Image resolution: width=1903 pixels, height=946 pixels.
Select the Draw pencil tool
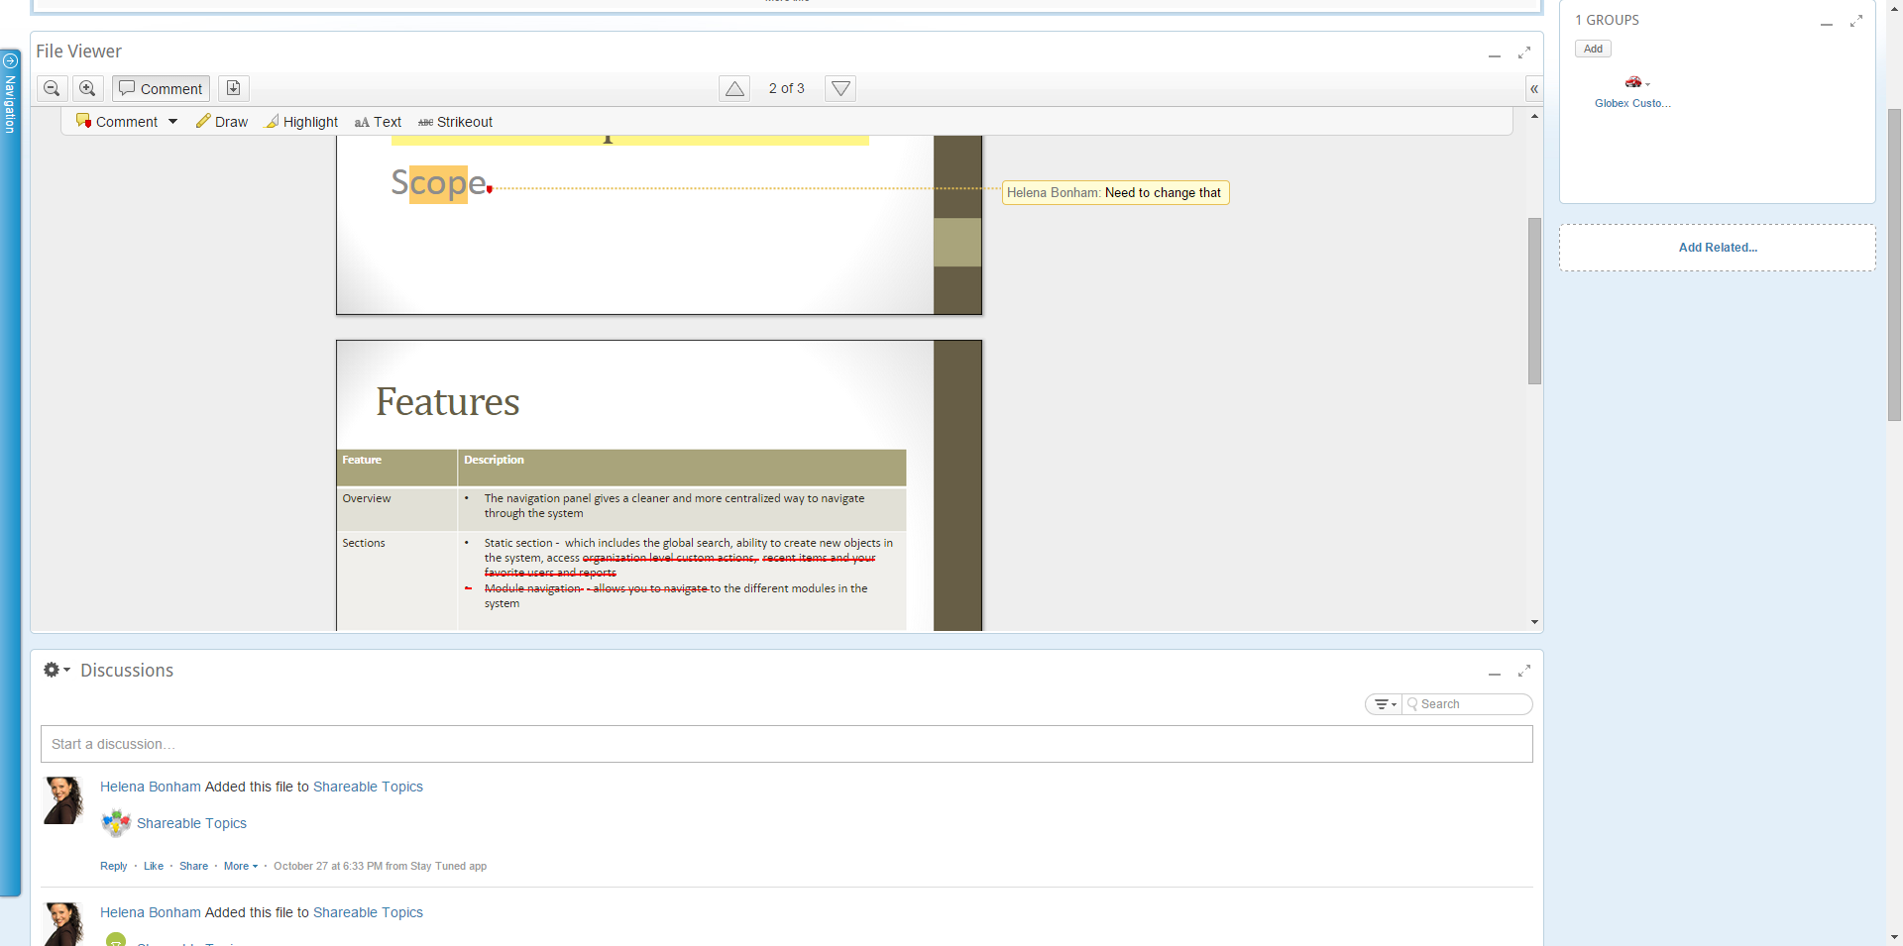222,122
